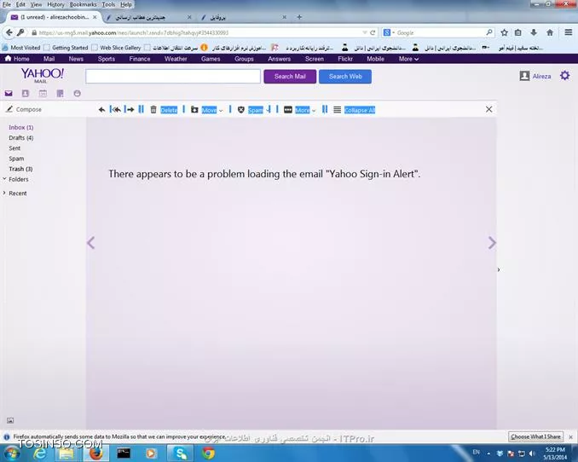The image size is (578, 462).
Task: Go to Yahoo Finance link
Action: (x=140, y=59)
